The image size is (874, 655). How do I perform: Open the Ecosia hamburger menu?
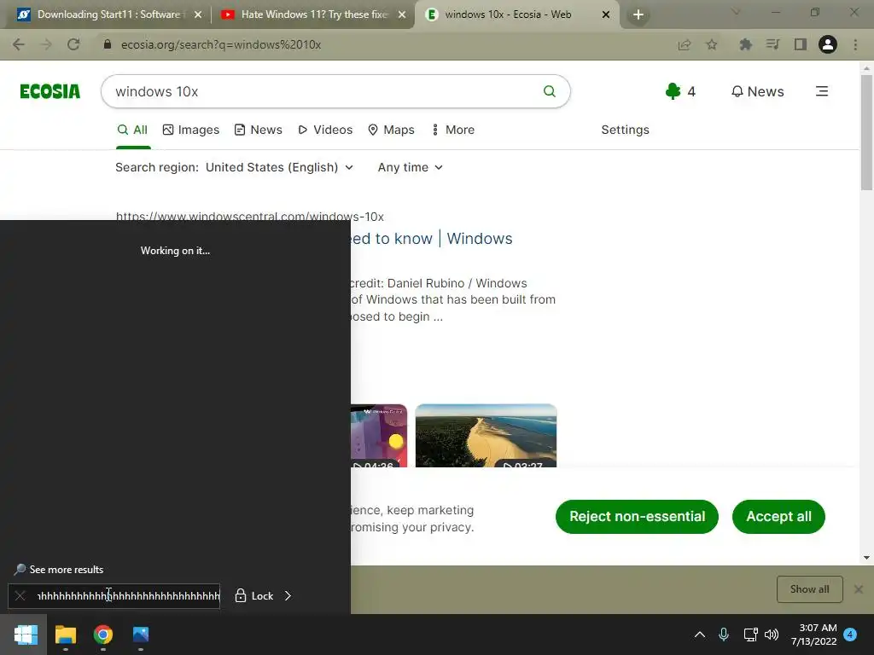point(822,91)
